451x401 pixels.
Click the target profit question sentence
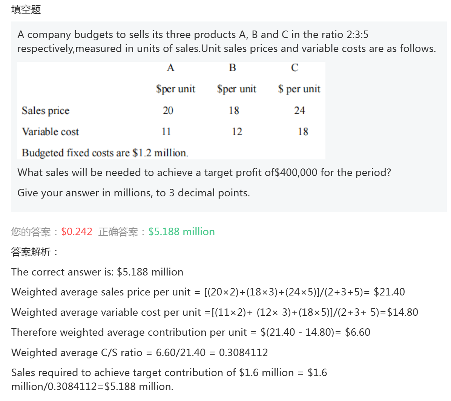pos(204,173)
